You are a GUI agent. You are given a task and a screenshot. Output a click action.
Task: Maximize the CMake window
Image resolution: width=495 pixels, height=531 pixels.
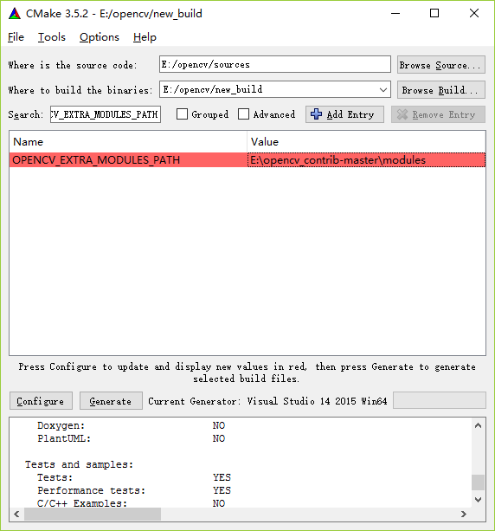(x=434, y=14)
